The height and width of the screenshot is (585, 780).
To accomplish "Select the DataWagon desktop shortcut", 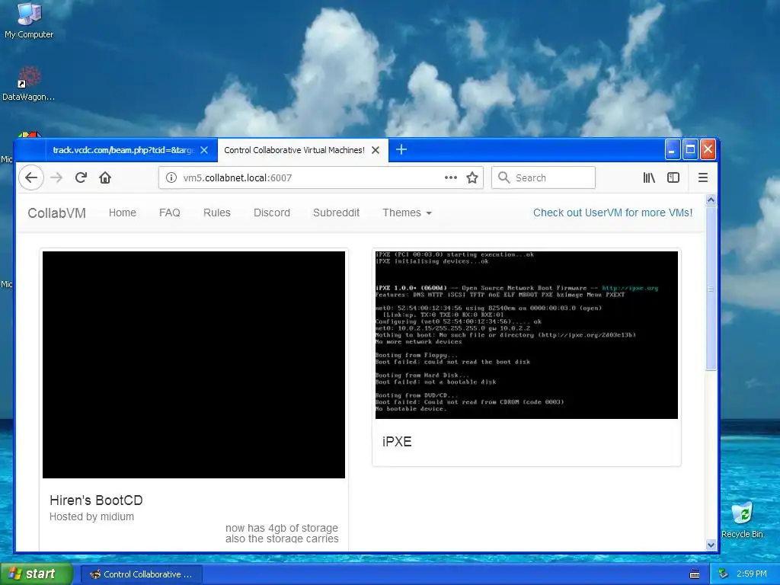I will click(28, 84).
